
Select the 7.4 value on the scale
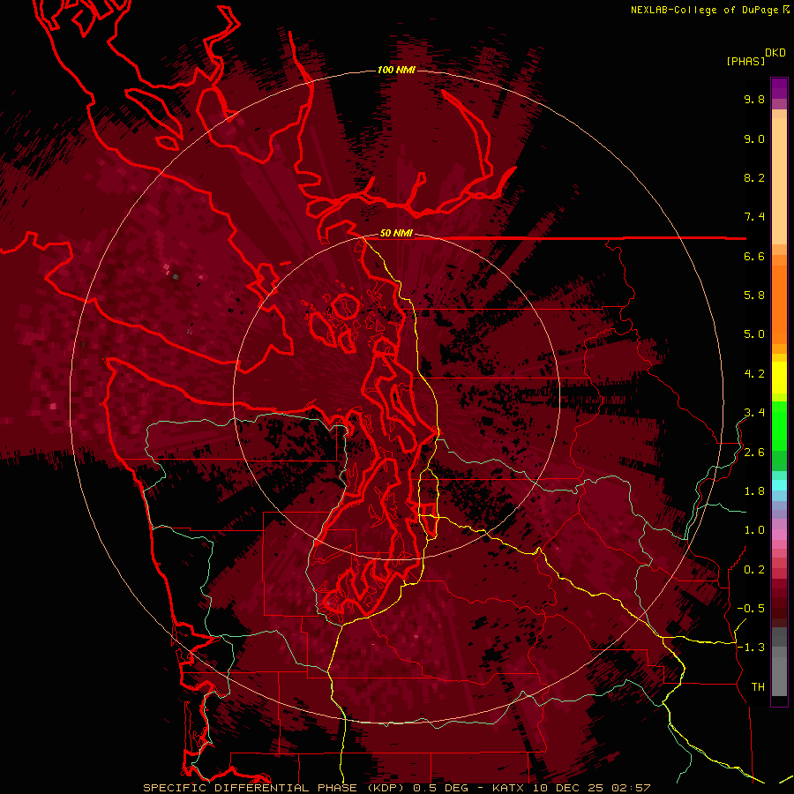[x=754, y=217]
